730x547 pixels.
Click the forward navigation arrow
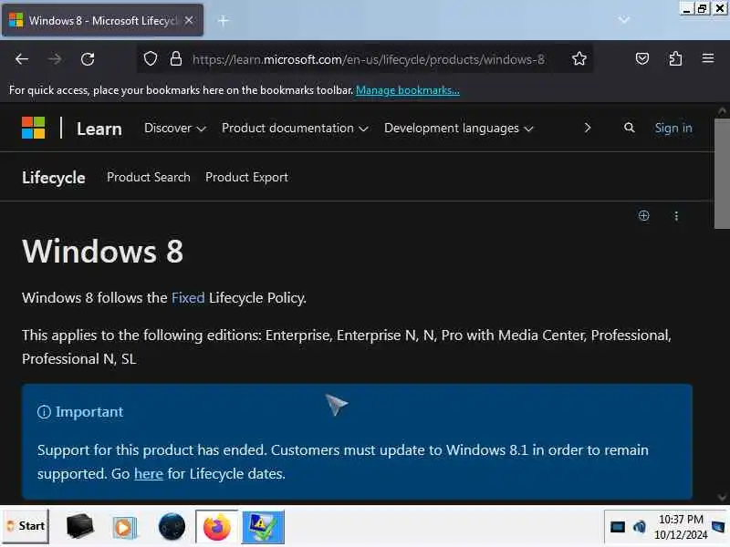(x=55, y=59)
